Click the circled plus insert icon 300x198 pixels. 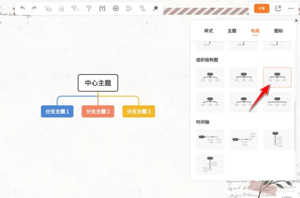click(x=116, y=8)
